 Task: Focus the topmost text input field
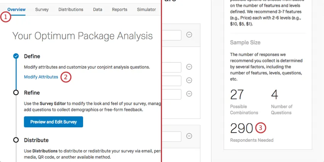172,35
